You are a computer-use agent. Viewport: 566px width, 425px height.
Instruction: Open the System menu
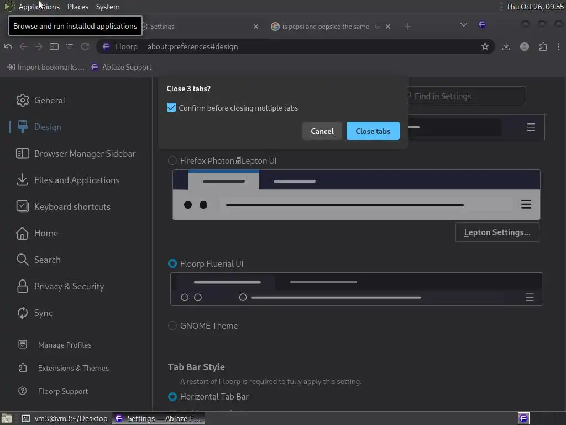[108, 7]
